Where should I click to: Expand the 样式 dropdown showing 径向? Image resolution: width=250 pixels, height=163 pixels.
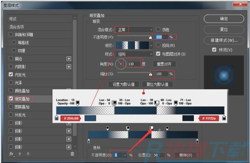tap(134, 54)
